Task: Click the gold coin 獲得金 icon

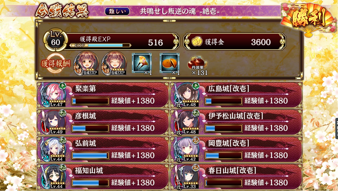Action: point(197,42)
